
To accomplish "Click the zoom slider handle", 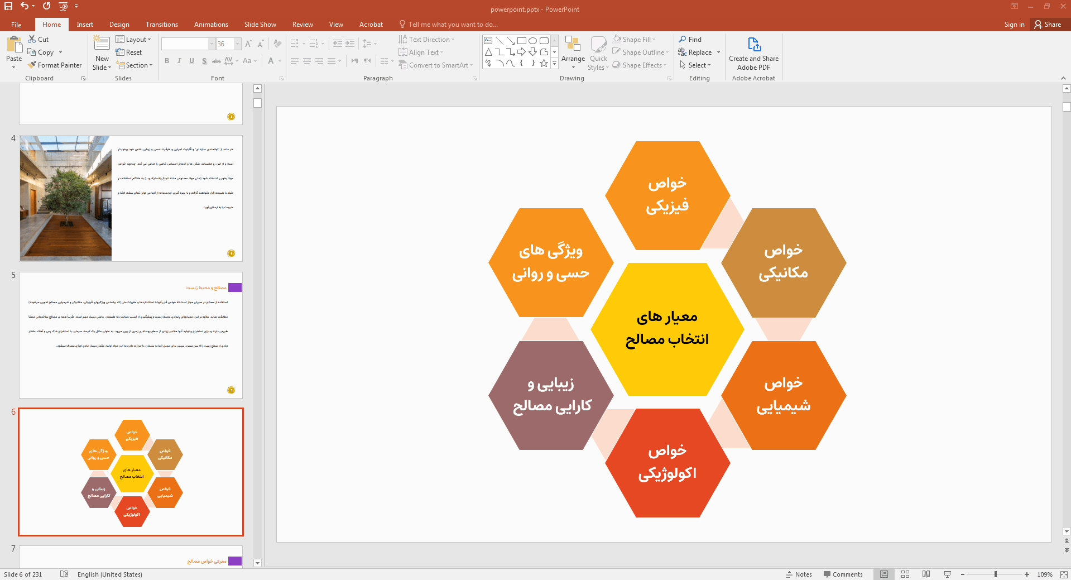I will [995, 574].
